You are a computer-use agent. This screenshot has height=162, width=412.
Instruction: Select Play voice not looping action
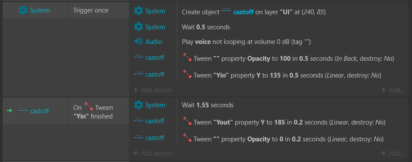[246, 42]
